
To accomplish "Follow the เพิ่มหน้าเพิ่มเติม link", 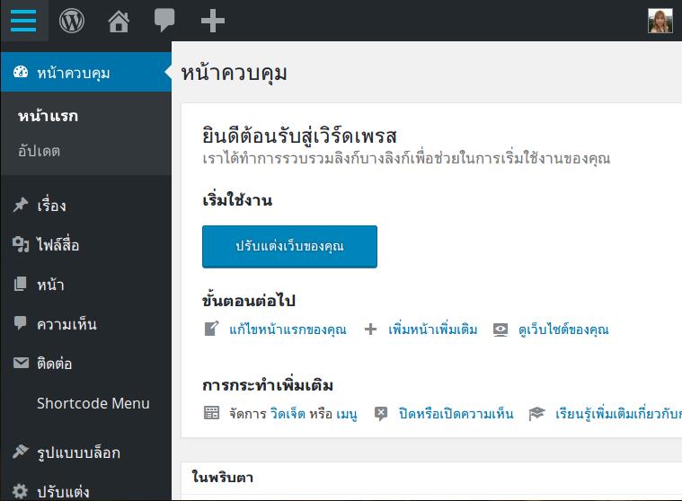I will (433, 330).
